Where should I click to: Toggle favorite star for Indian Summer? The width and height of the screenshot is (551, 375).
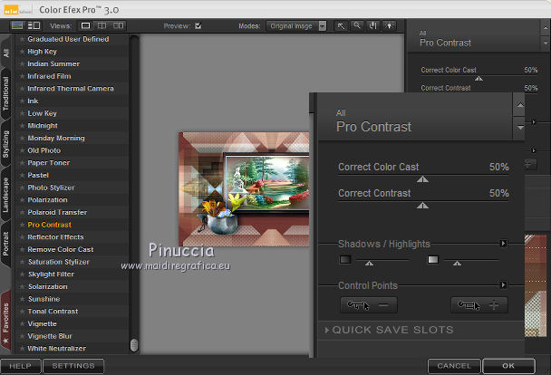(x=22, y=64)
